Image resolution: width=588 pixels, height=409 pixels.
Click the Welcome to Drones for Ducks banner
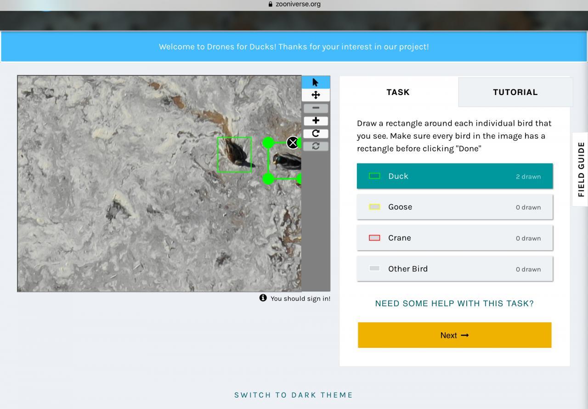click(294, 46)
